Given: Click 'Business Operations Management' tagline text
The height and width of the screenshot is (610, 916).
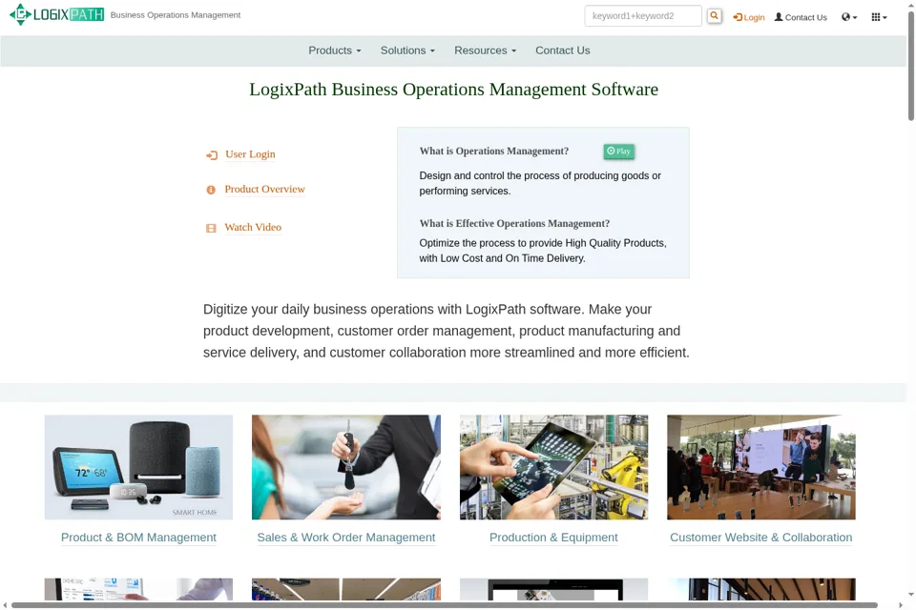Looking at the screenshot, I should 176,15.
